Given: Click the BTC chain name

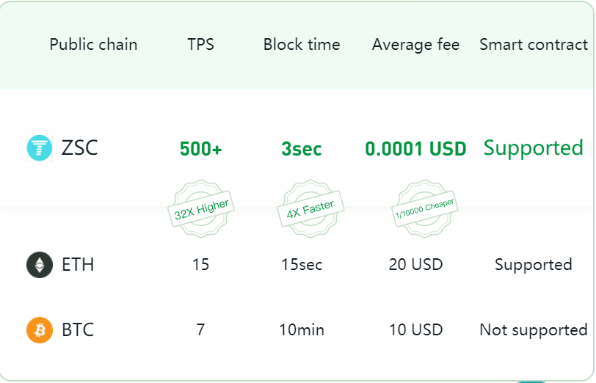Looking at the screenshot, I should click(78, 330).
